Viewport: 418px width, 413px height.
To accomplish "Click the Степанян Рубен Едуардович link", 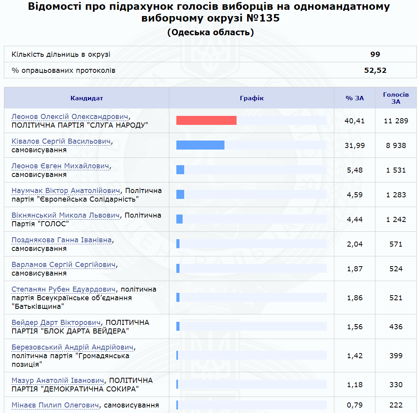I will (64, 289).
